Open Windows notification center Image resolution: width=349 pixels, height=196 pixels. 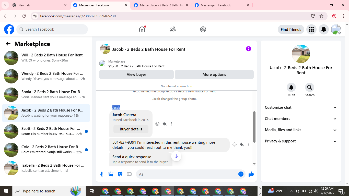(341, 191)
